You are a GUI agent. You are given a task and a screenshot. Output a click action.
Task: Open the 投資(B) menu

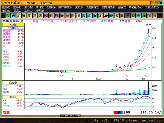click(78, 7)
